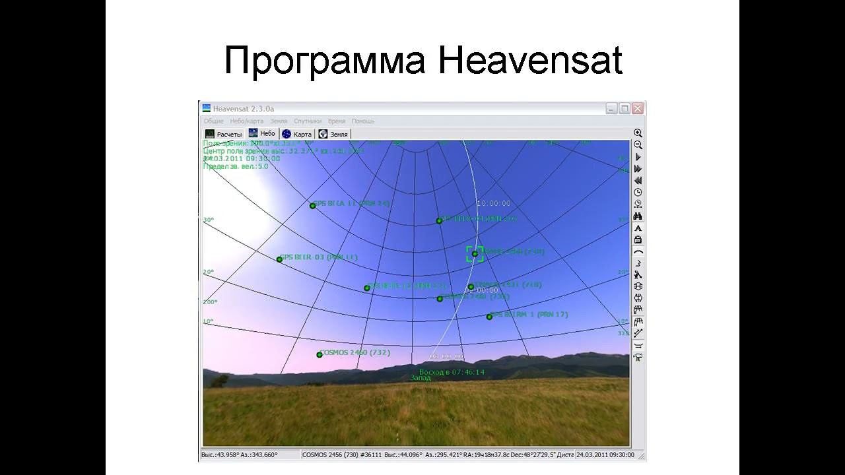Click the Запад direction label
Viewport: 845px width, 475px height.
pyautogui.click(x=421, y=378)
